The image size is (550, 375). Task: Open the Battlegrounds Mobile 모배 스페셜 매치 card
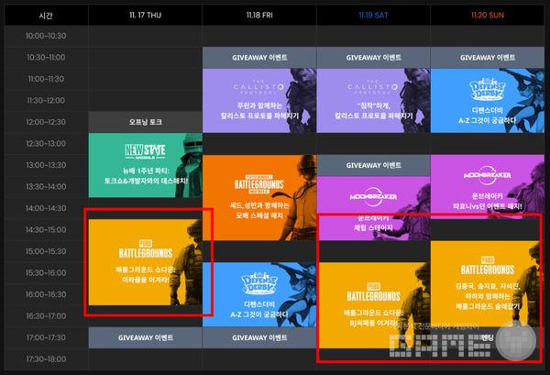point(259,197)
